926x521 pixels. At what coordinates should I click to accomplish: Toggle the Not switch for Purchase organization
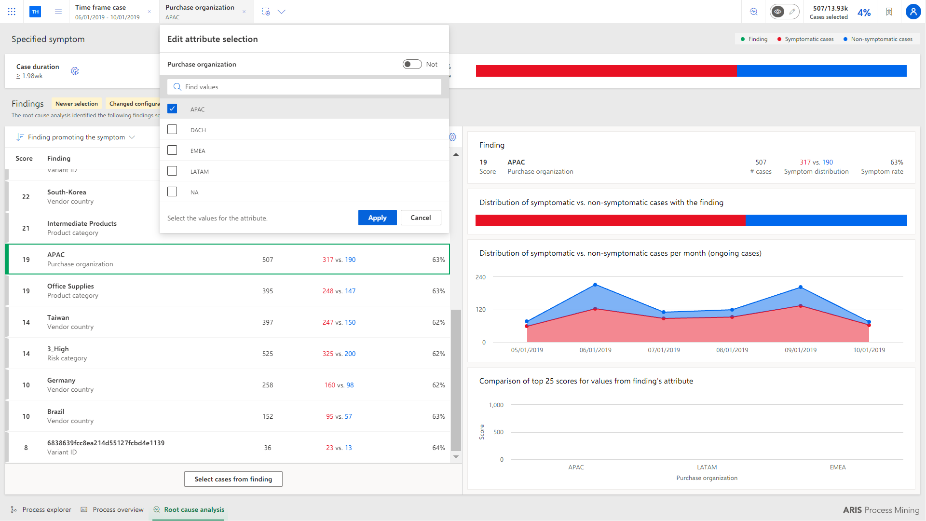412,64
